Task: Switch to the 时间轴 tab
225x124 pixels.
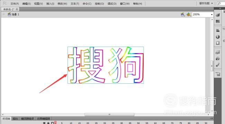Action: tap(6, 118)
